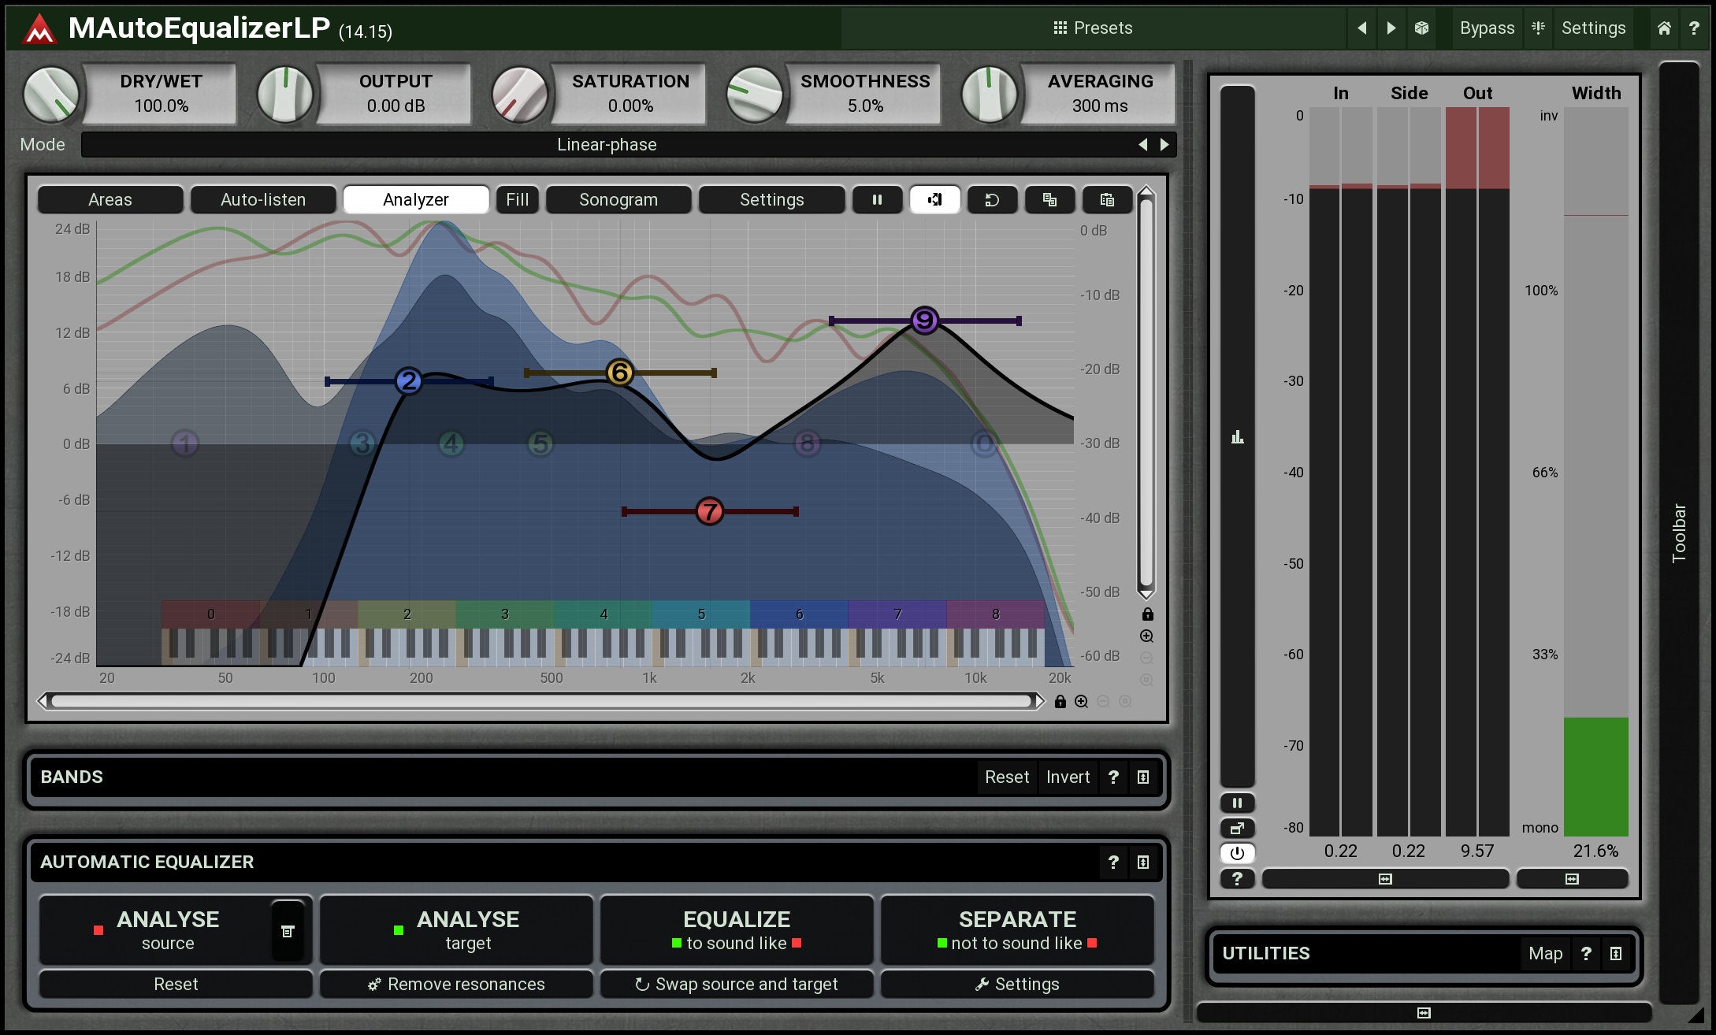Select band point 7 on the graph

pos(710,512)
